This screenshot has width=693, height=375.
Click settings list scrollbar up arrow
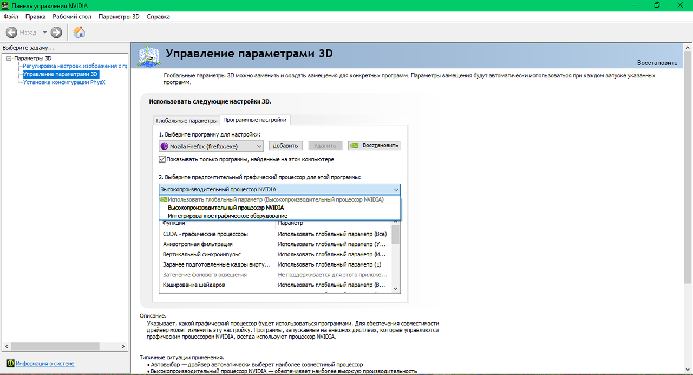(395, 223)
